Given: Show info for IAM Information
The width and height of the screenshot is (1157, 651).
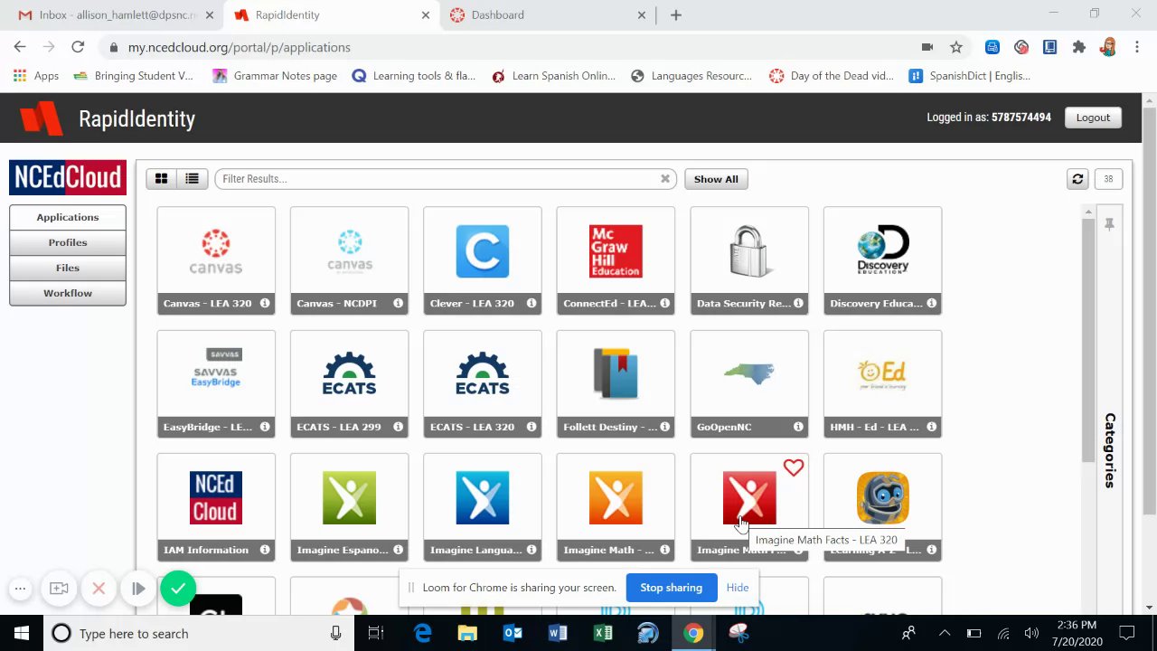Looking at the screenshot, I should pyautogui.click(x=265, y=550).
